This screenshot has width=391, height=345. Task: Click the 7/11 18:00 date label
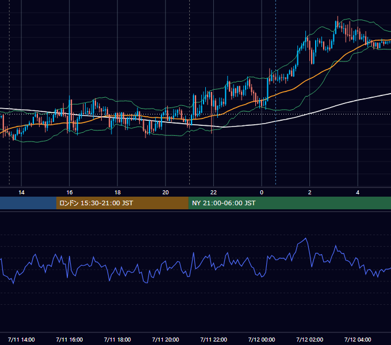117,339
